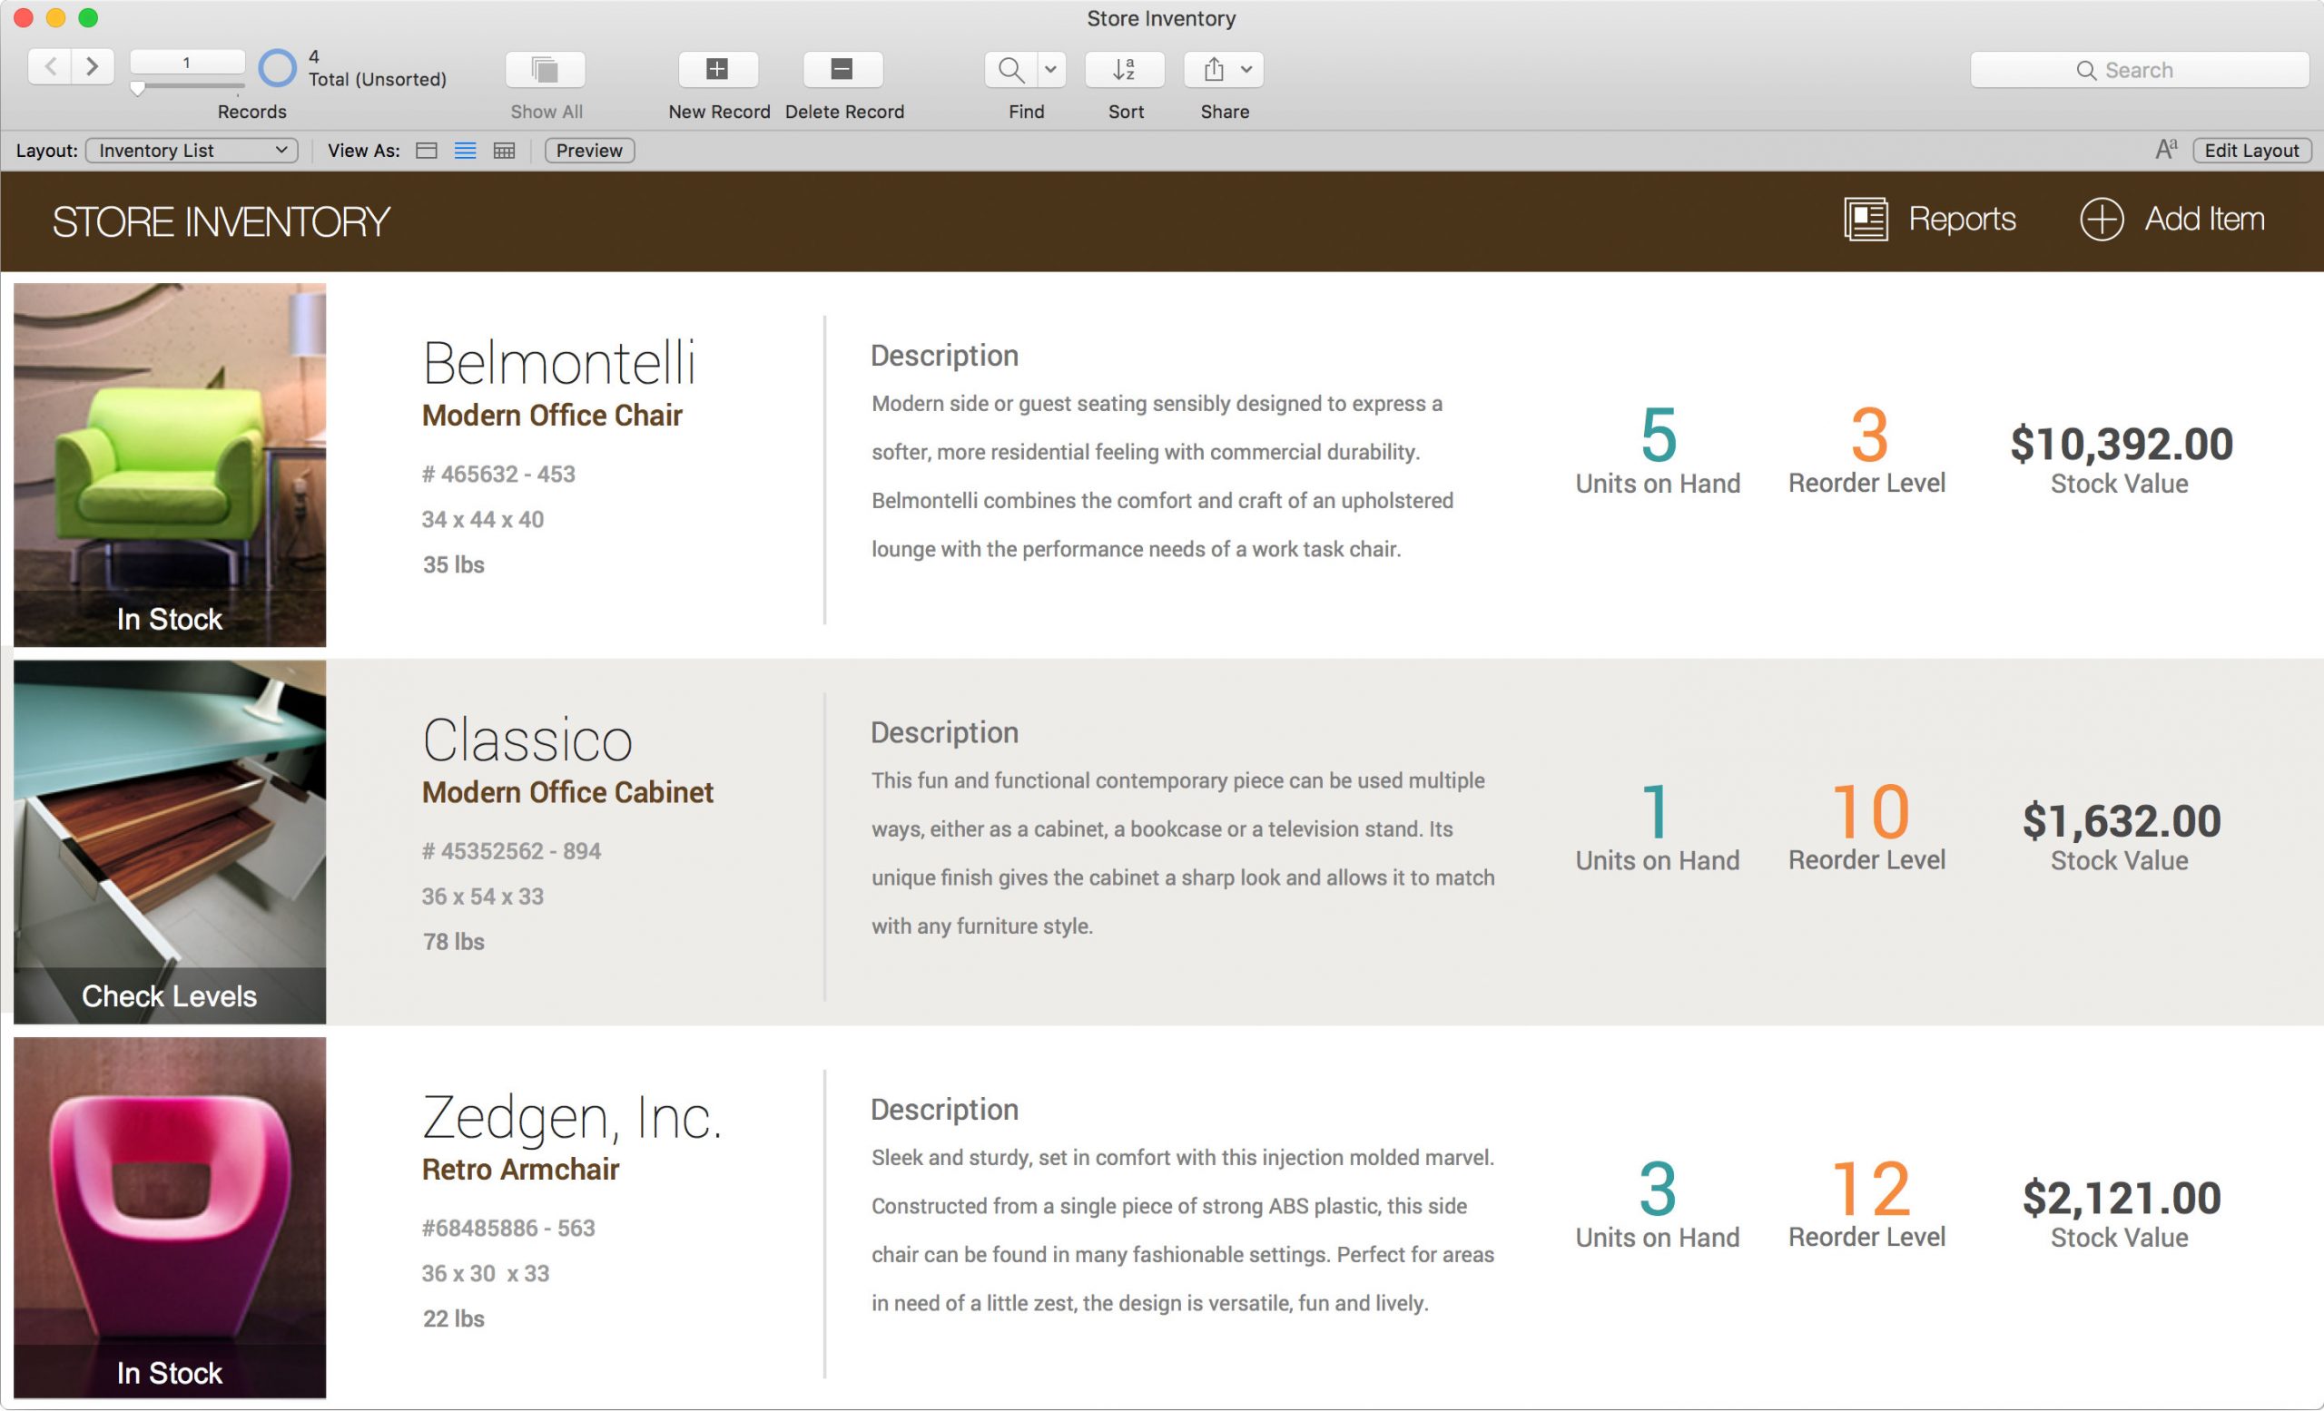Create a New Record

718,69
